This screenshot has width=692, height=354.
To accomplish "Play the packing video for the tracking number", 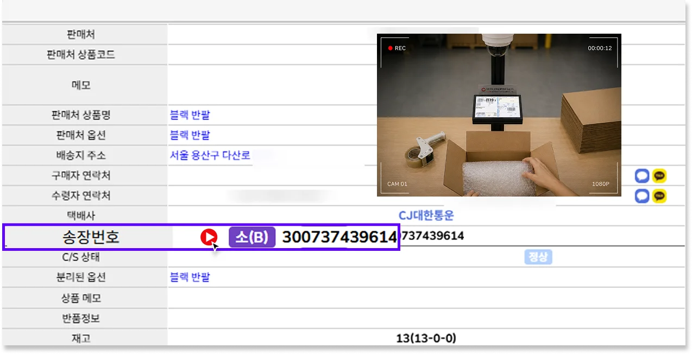I will click(209, 237).
